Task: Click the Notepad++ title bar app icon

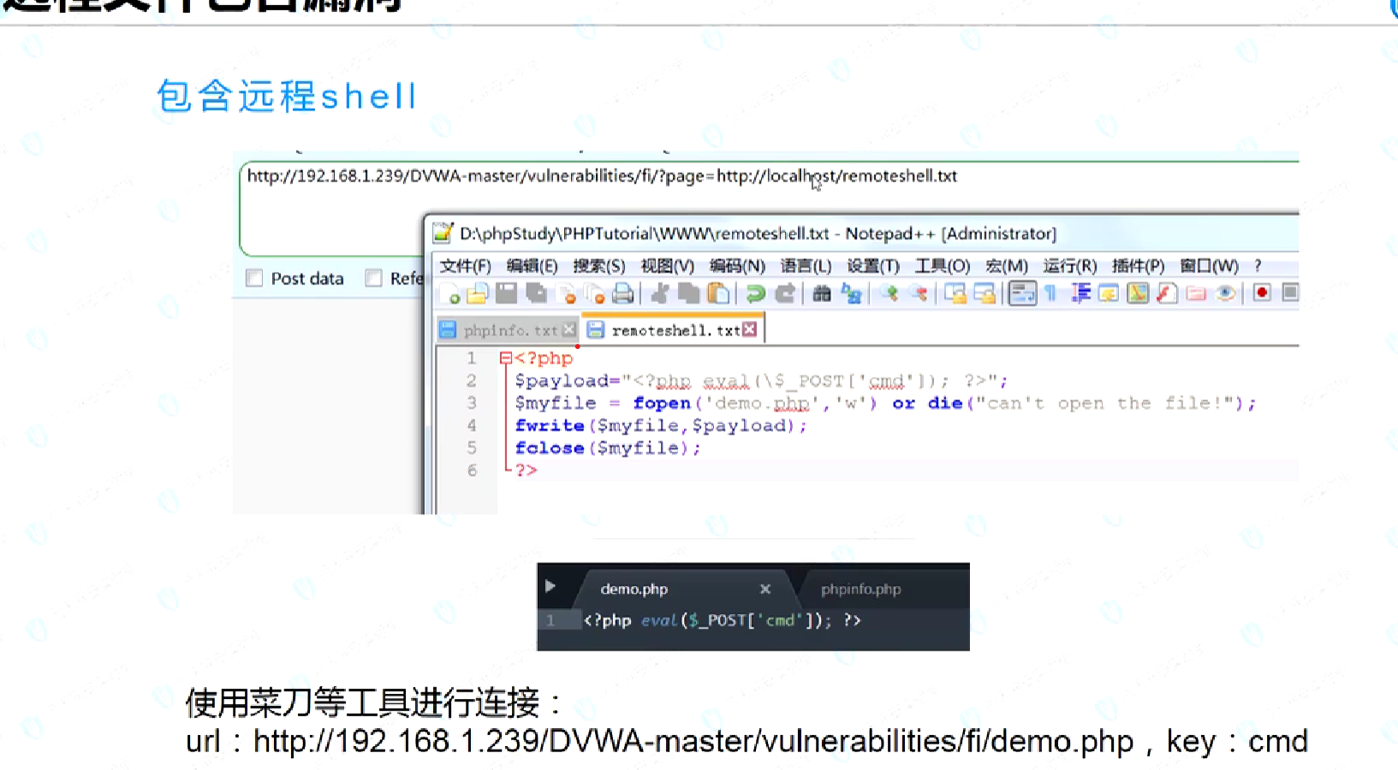Action: click(x=443, y=233)
